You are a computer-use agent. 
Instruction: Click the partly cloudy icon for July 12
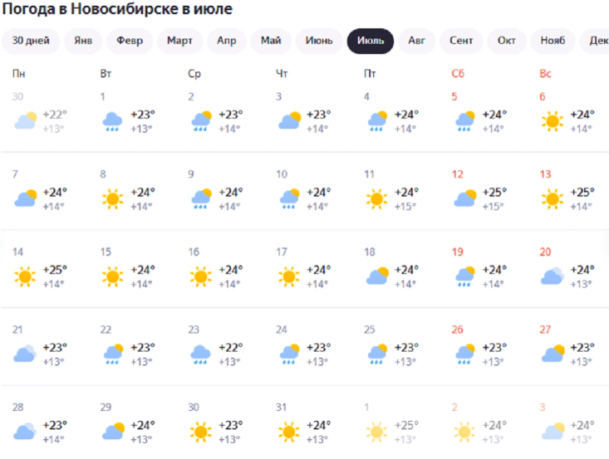coord(464,199)
